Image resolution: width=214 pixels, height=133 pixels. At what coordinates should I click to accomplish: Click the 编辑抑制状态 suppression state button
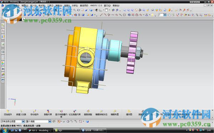click(x=101, y=113)
